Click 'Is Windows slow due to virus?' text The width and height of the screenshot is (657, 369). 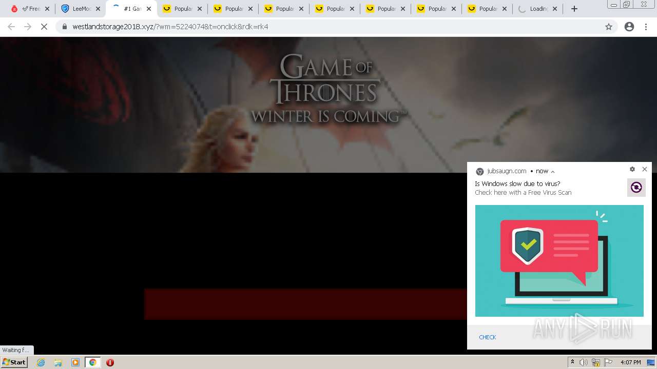(x=517, y=183)
